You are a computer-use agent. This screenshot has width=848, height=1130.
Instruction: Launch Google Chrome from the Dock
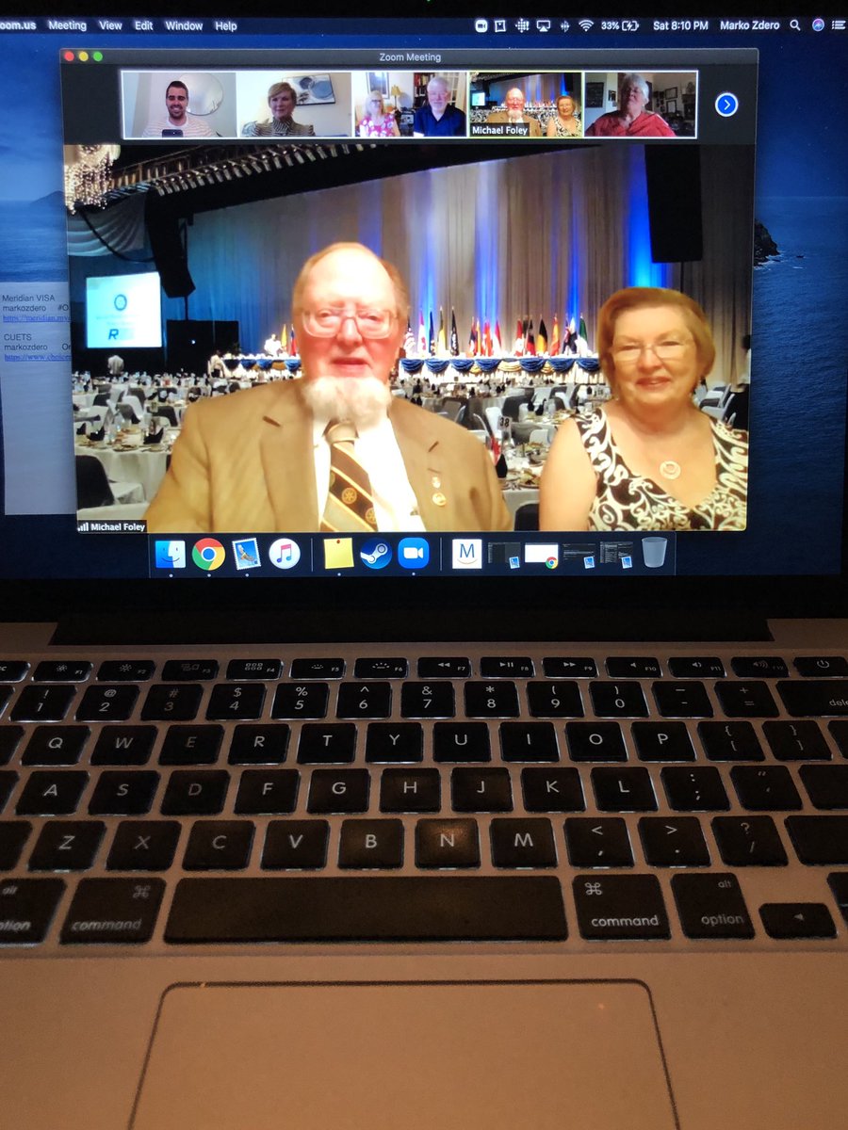click(208, 554)
